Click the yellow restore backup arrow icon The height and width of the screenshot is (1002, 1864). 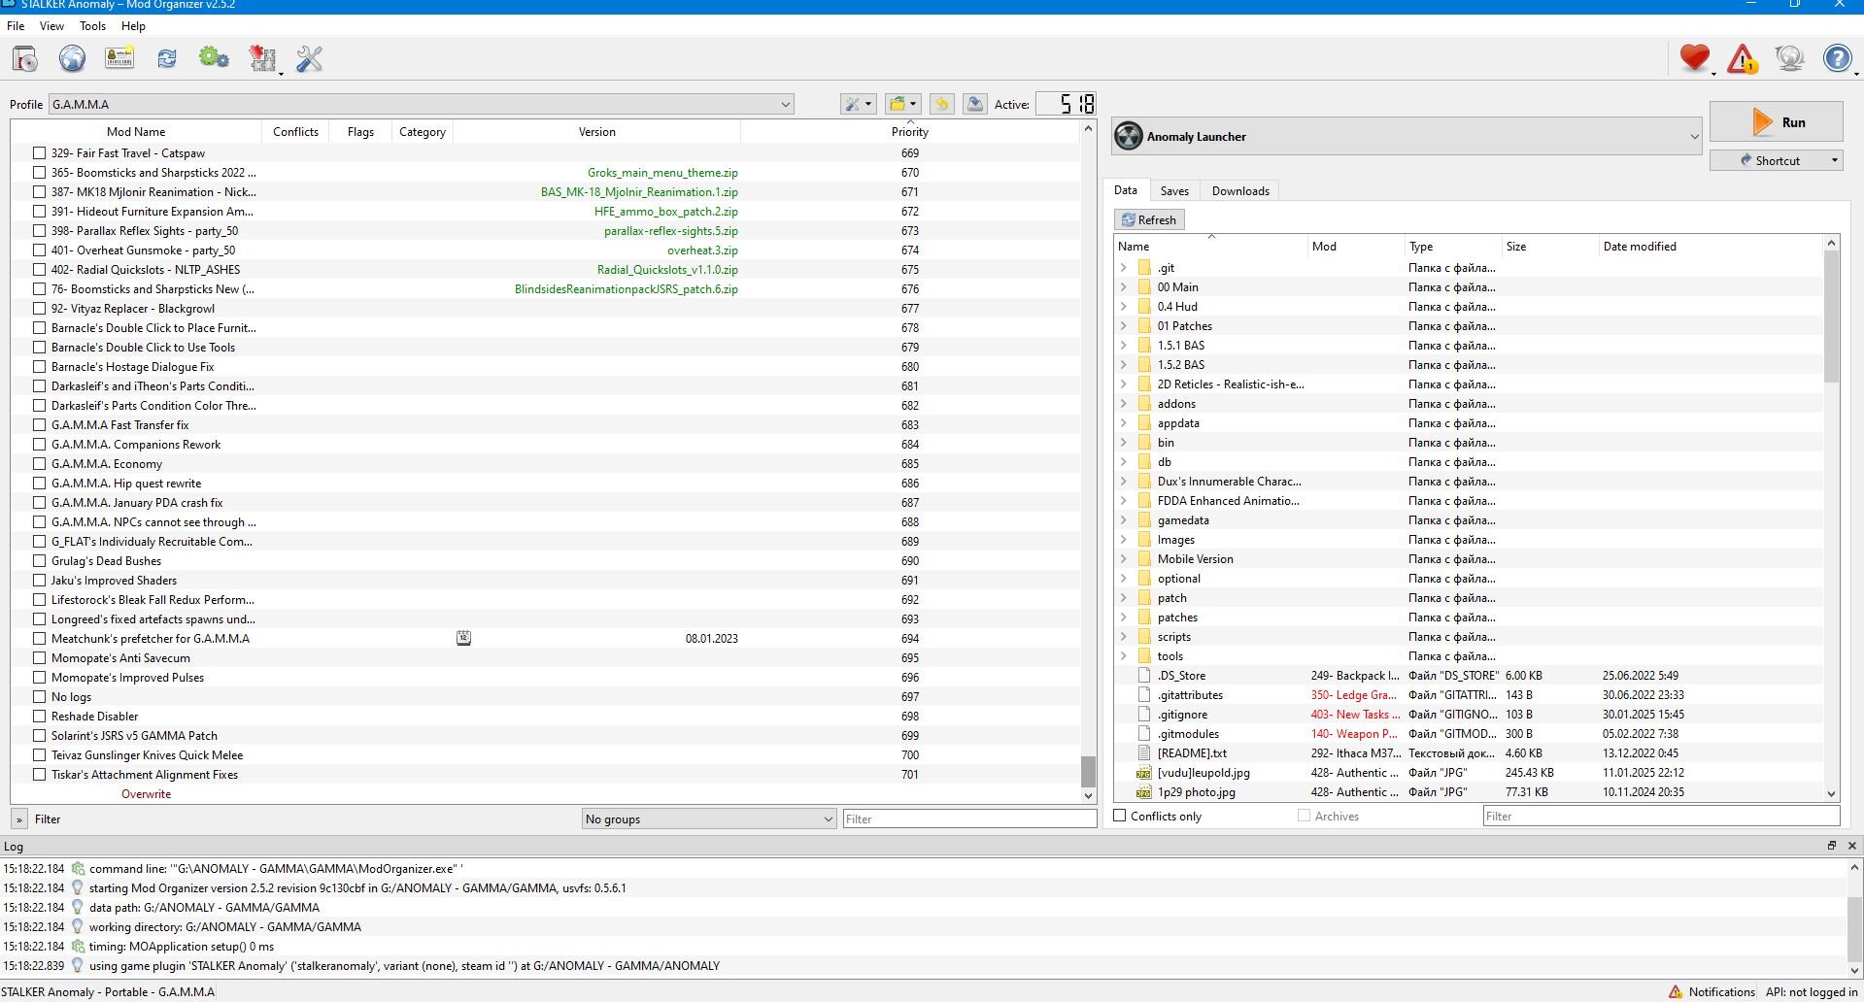click(940, 104)
